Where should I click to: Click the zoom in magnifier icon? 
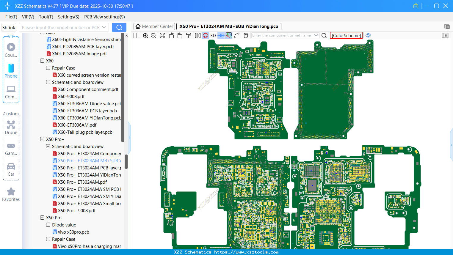pyautogui.click(x=145, y=36)
